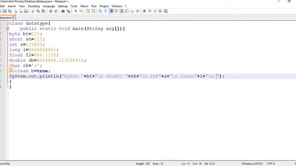Image resolution: width=296 pixels, height=166 pixels.
Task: Zoom out using the toolbar magnifier
Action: 80,11
